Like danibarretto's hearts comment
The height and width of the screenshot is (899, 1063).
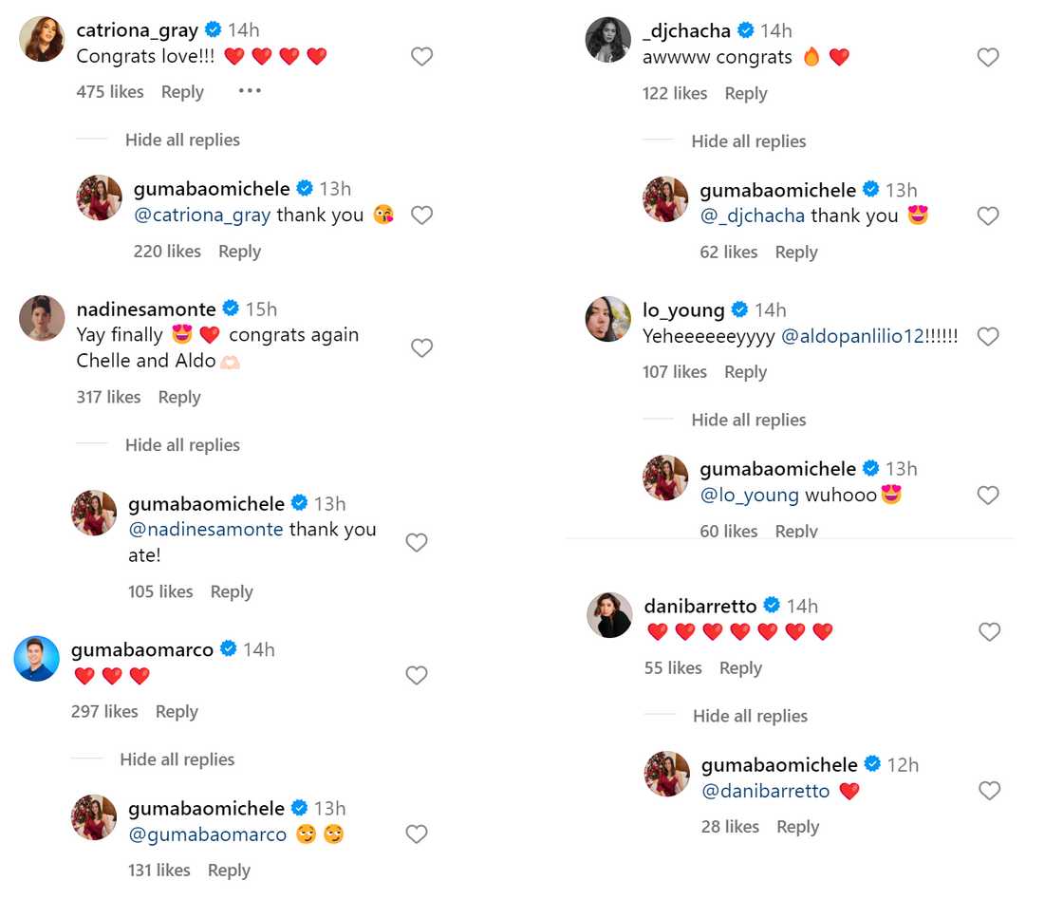click(989, 632)
